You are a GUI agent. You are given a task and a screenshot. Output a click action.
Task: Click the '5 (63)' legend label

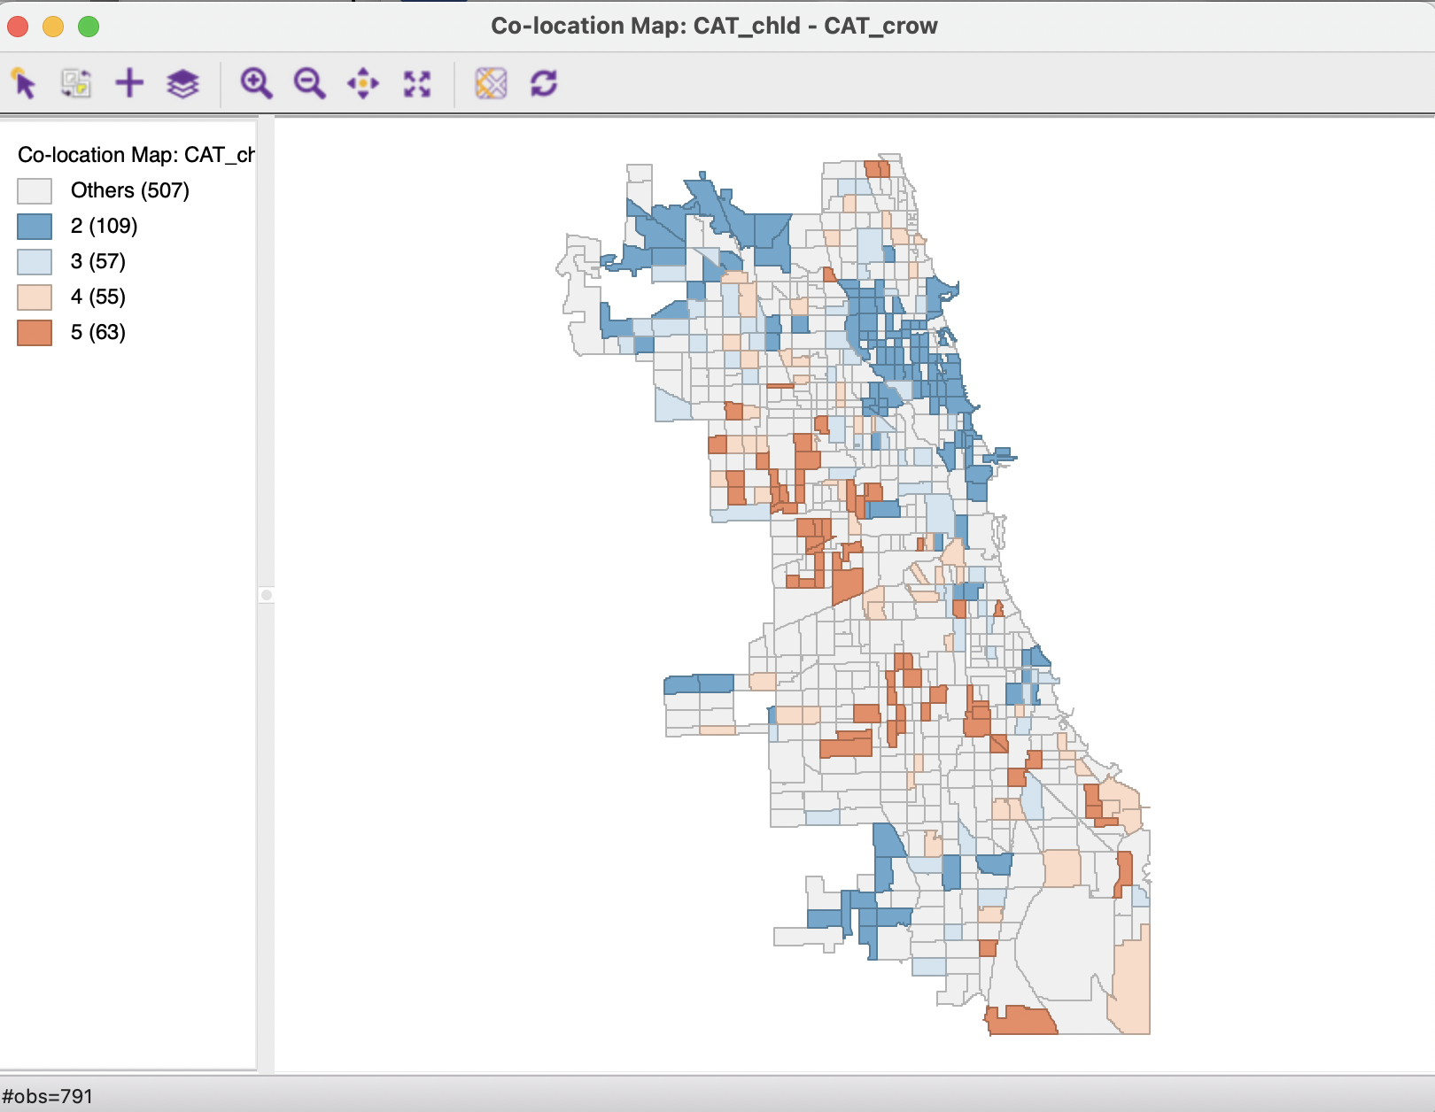click(98, 332)
